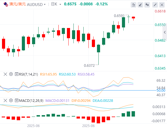Click the Australia-US flag icon
Screen dimensions: 167x129
(6, 5)
